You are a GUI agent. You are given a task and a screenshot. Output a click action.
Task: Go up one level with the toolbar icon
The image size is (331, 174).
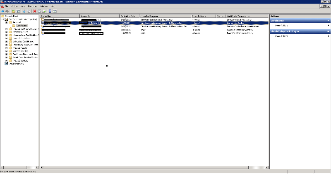(x=13, y=11)
